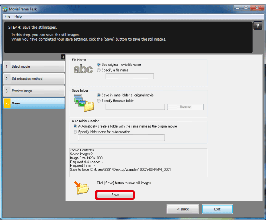Click the save folder pictures icon
The height and width of the screenshot is (223, 266).
(84, 103)
